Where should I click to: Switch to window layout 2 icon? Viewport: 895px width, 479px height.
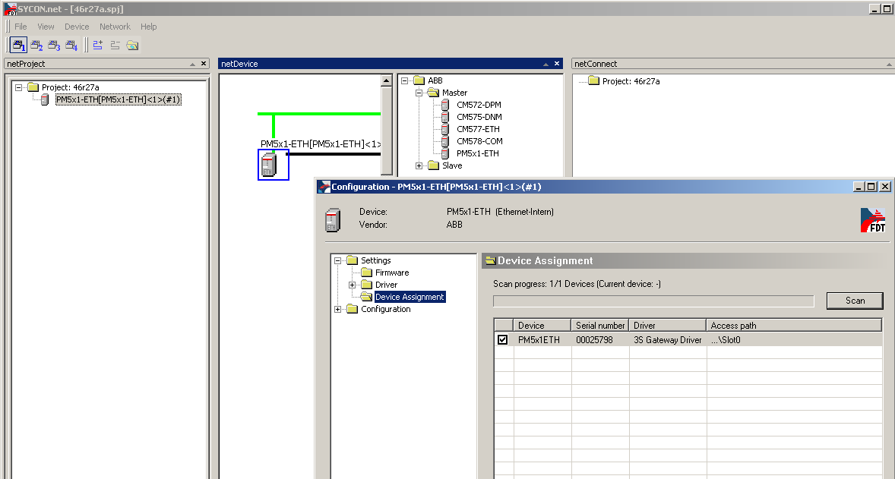pos(36,45)
